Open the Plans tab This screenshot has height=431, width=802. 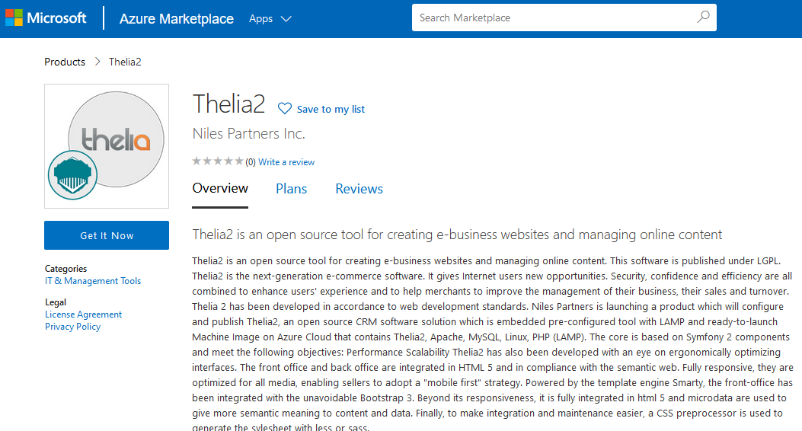click(291, 189)
